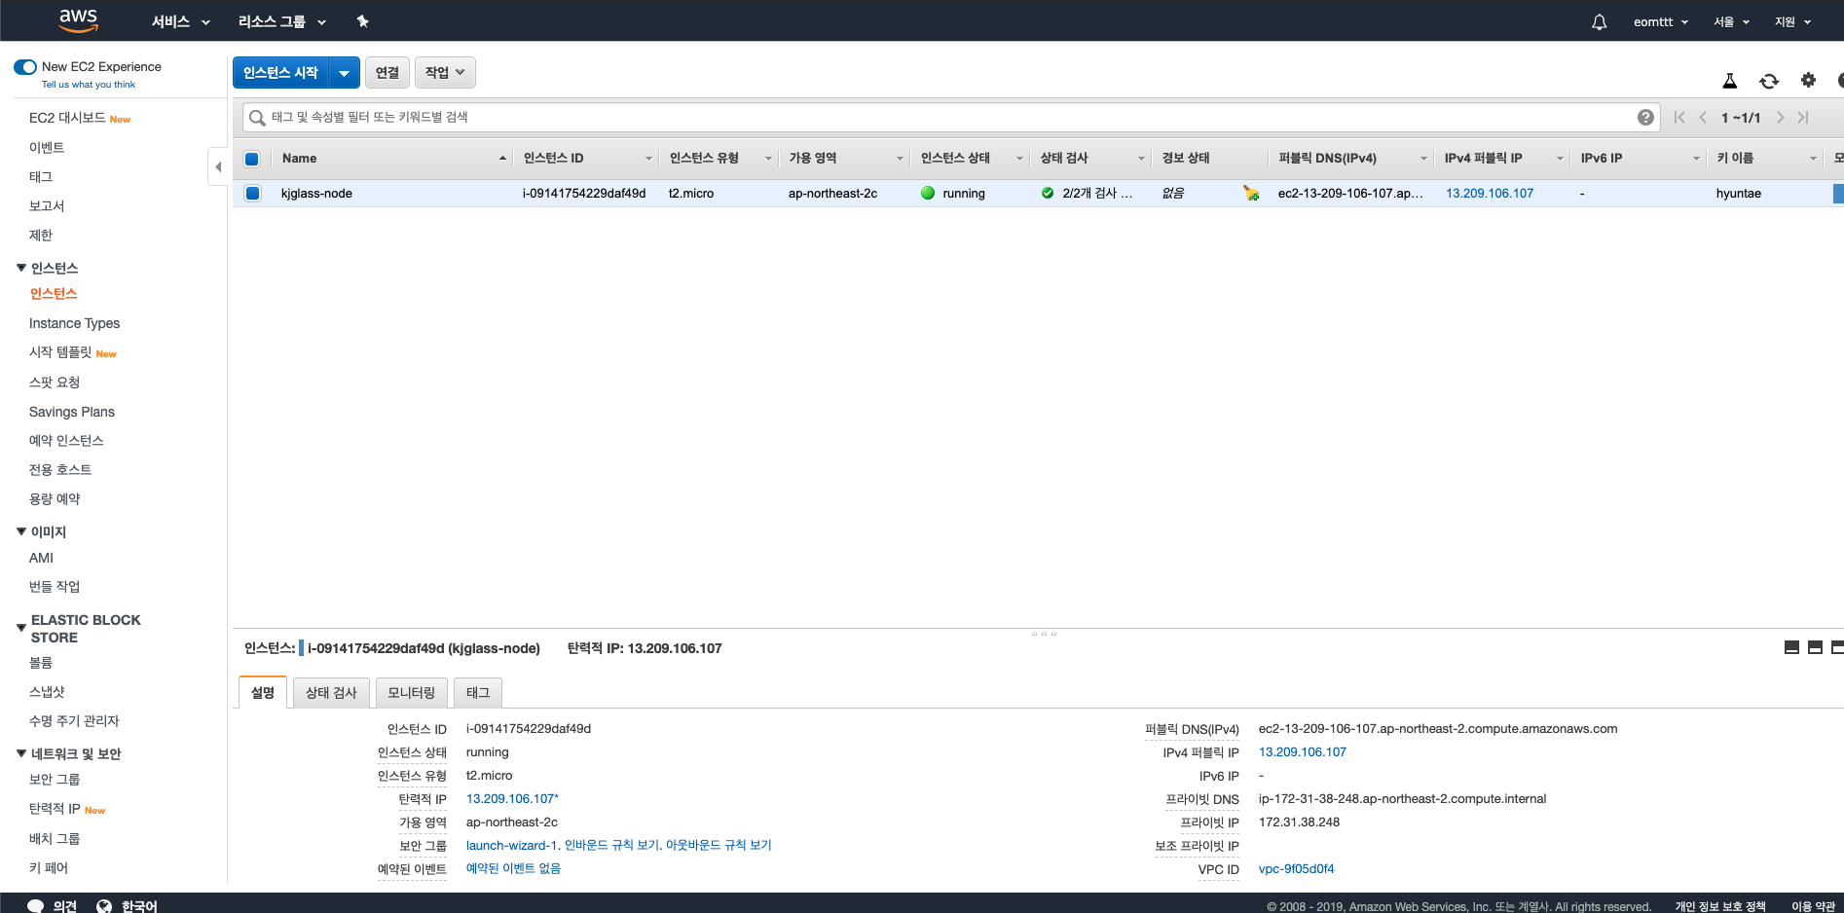Open the 작업 actions dropdown

click(445, 73)
